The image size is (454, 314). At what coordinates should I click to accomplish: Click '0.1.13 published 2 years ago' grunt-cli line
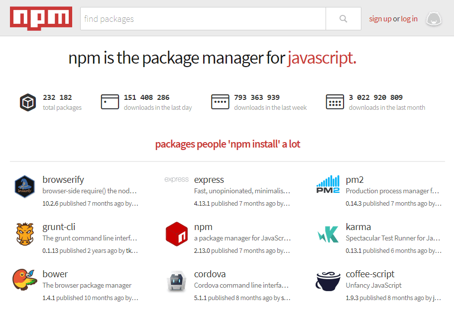tap(90, 251)
